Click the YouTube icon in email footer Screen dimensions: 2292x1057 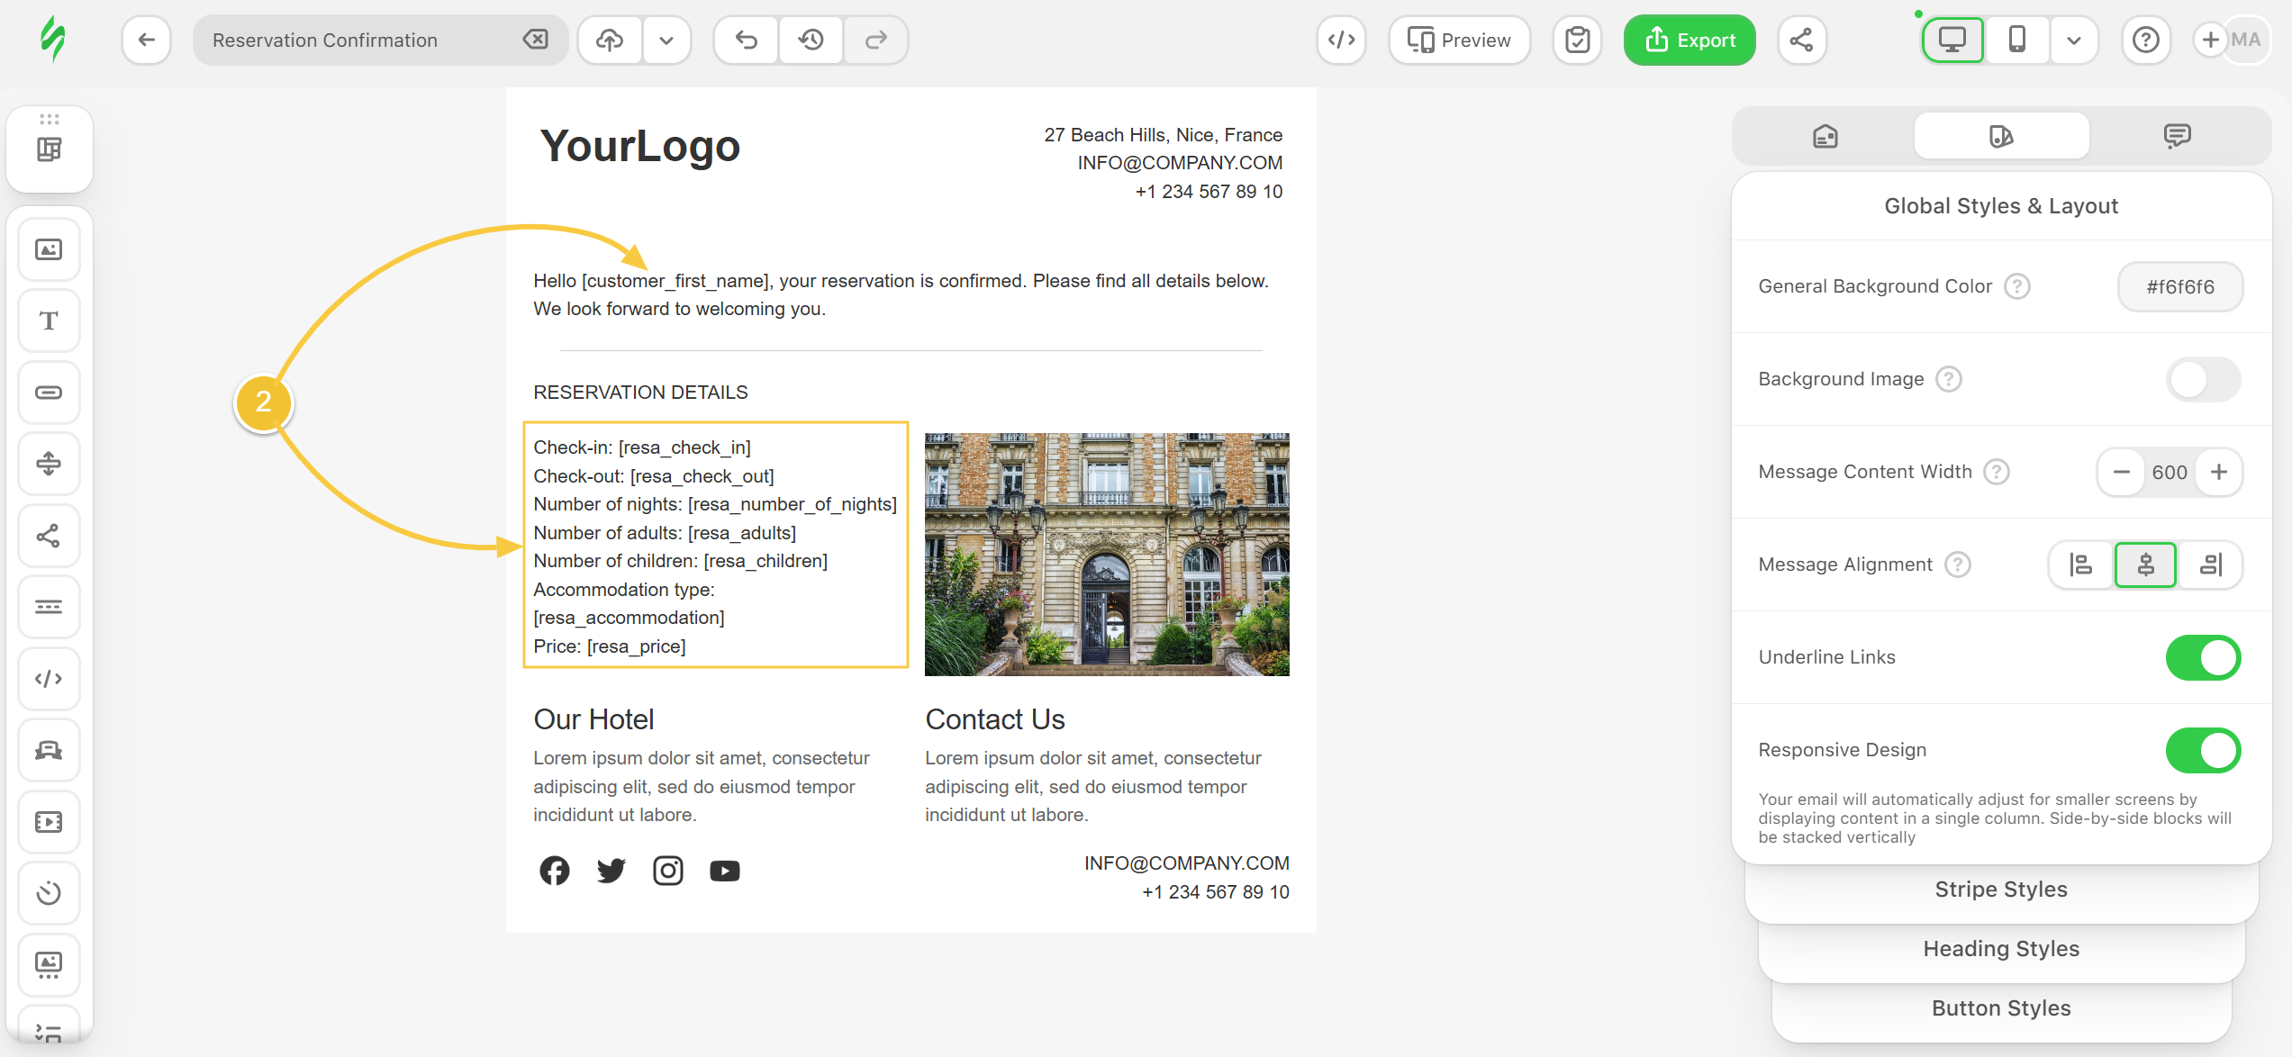coord(725,871)
